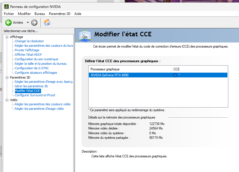Click the Arrière label next to back arrow

click(x=18, y=23)
